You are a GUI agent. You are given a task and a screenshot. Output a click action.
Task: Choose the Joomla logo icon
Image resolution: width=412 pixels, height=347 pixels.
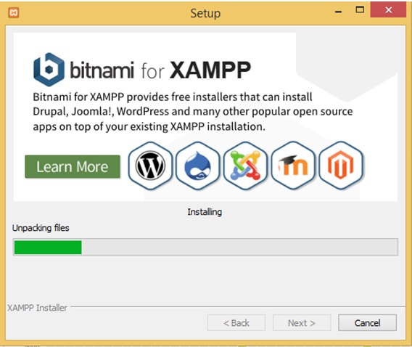point(245,166)
